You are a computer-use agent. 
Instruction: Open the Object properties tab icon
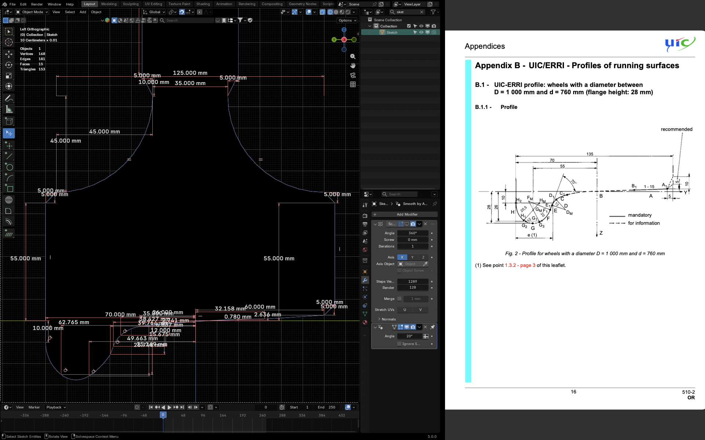coord(365,272)
